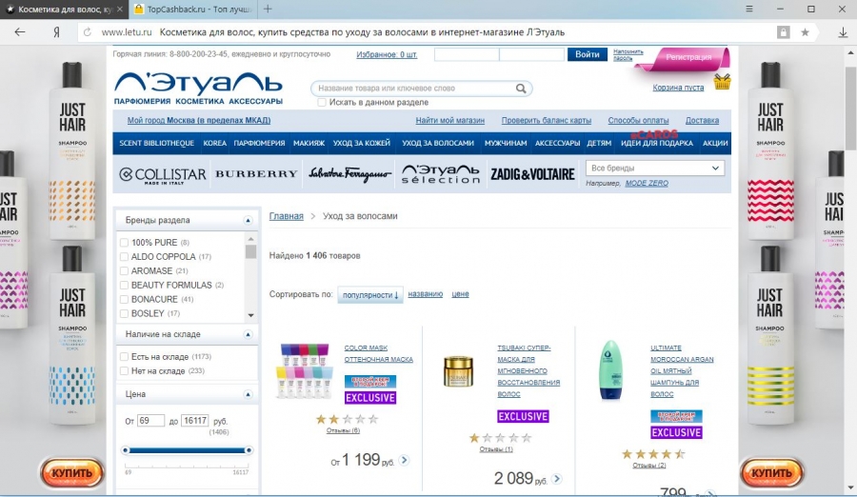Image resolution: width=857 pixels, height=497 pixels.
Task: Switch to TopCashback.ru browser tab
Action: pos(193,10)
